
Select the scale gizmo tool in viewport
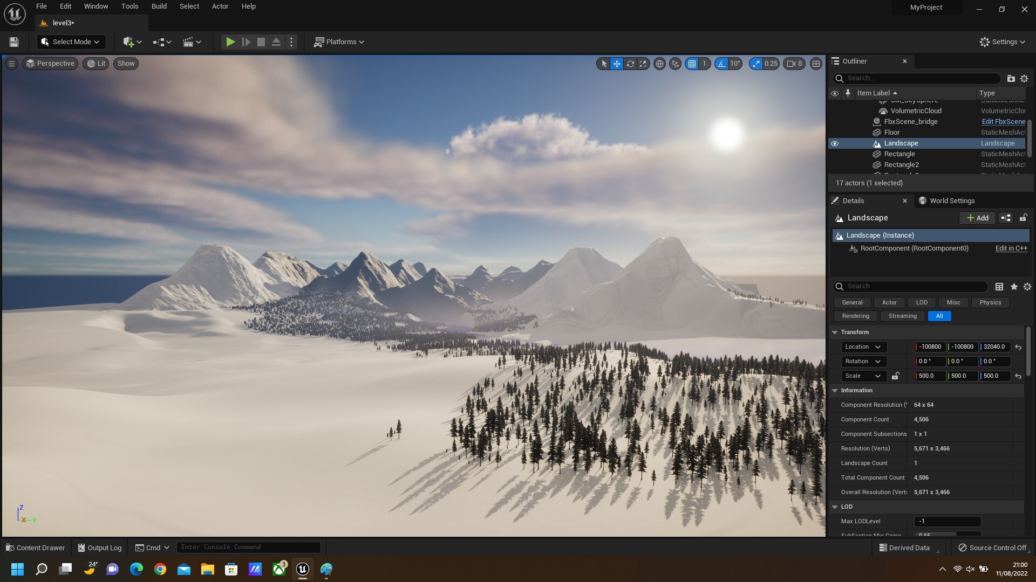(643, 64)
